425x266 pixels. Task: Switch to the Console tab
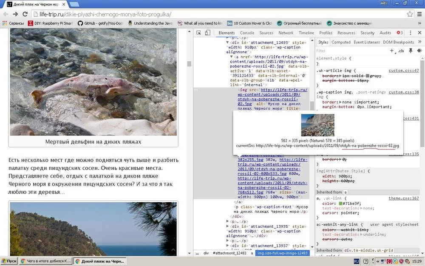coord(247,33)
